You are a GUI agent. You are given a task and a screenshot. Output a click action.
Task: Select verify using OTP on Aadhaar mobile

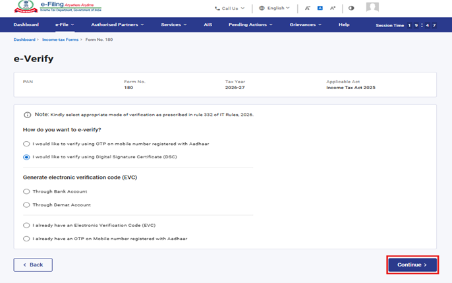tap(26, 144)
